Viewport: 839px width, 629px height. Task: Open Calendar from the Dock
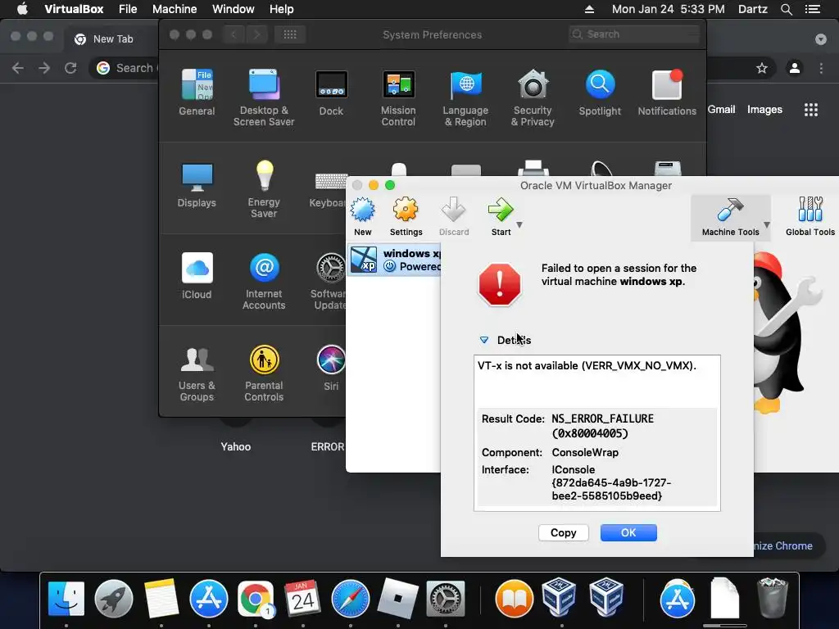[x=303, y=599]
